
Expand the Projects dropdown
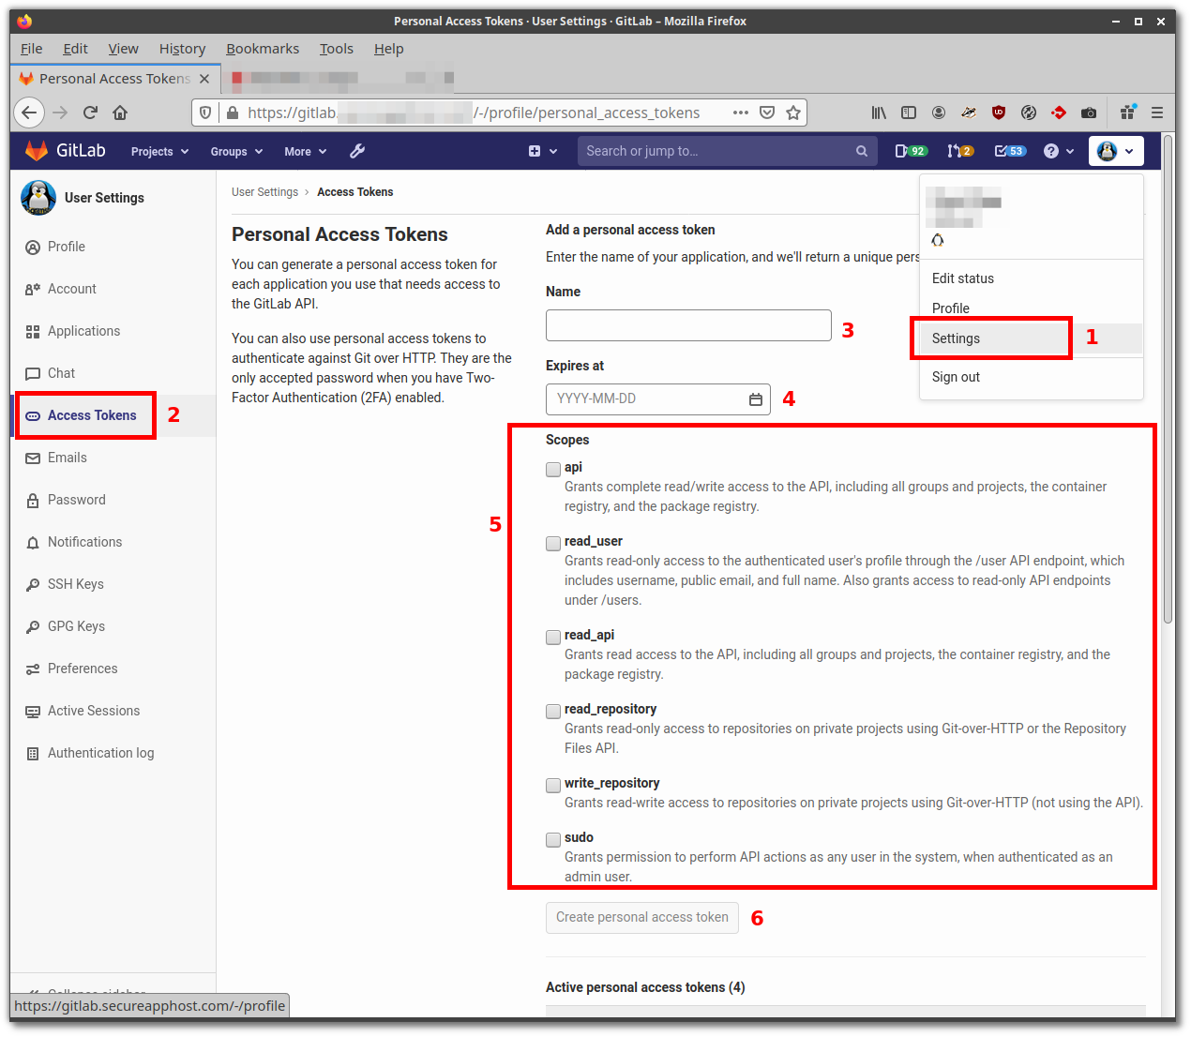[x=158, y=151]
